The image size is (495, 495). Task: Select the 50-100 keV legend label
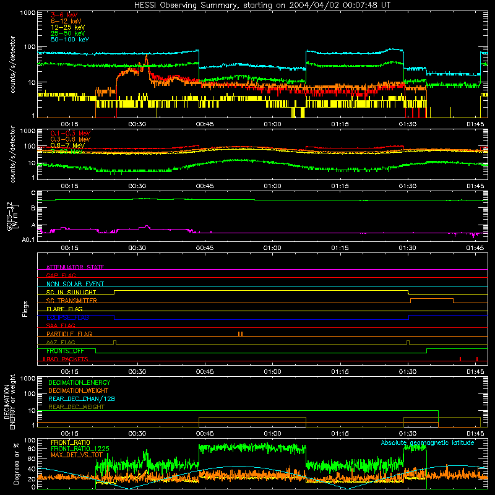tap(70, 40)
